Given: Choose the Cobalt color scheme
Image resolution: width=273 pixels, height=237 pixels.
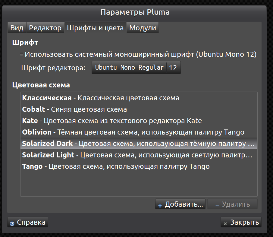Looking at the screenshot, I should coord(139,109).
